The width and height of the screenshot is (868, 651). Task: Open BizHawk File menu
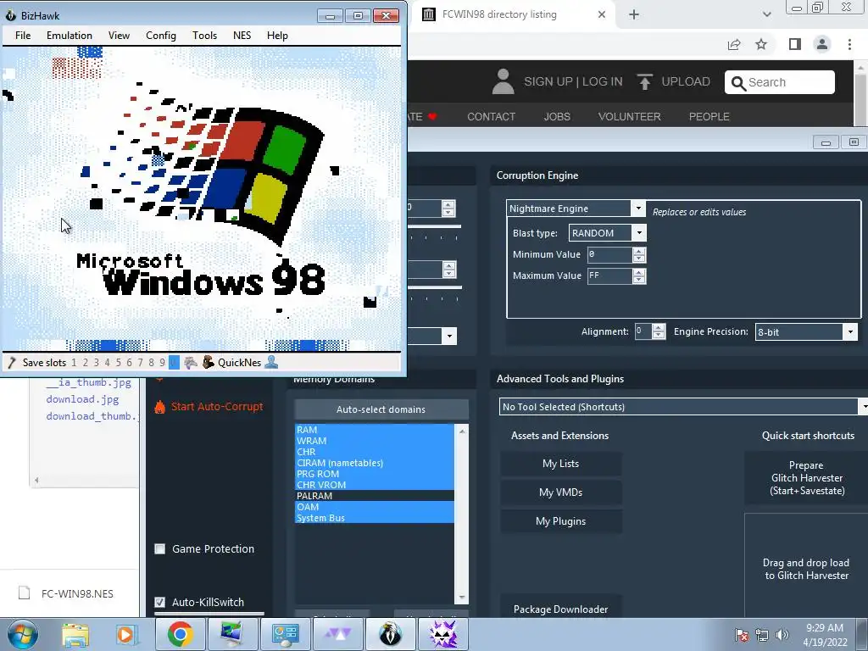pos(23,36)
